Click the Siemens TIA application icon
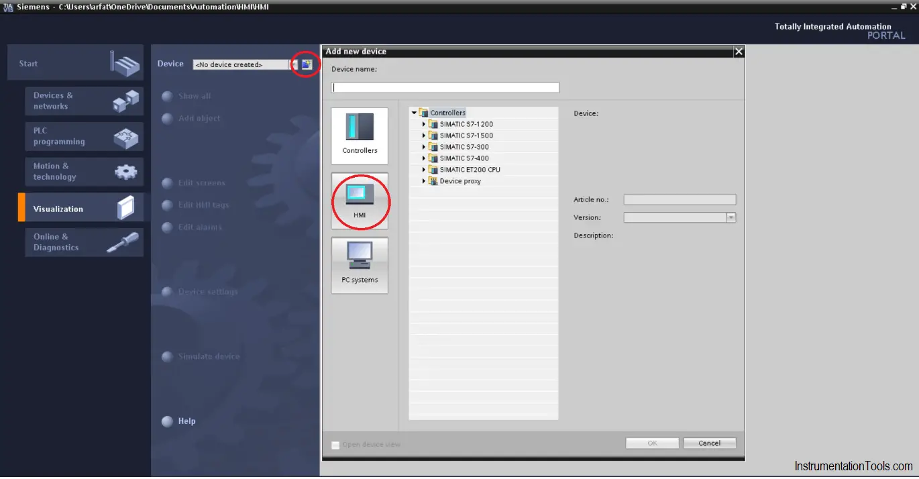Image resolution: width=919 pixels, height=479 pixels. click(7, 7)
